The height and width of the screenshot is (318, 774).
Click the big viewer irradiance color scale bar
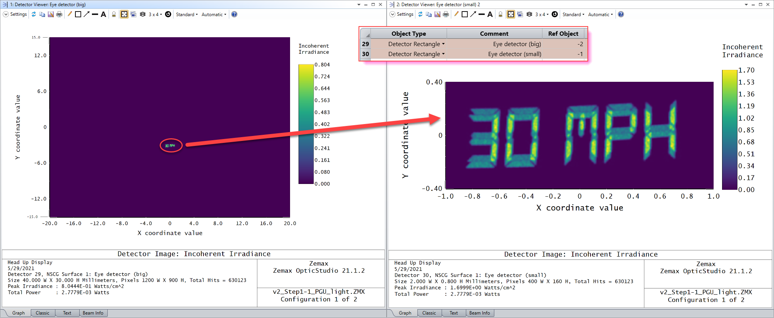(306, 124)
